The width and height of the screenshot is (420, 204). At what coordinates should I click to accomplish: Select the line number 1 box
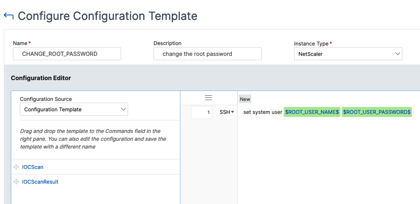[202, 112]
